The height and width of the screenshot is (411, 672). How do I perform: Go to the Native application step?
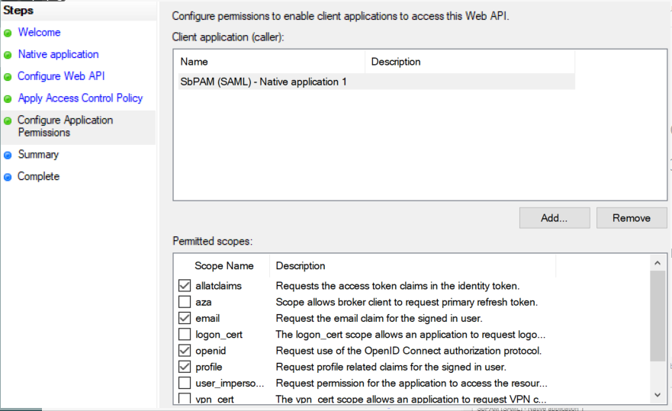pos(58,55)
